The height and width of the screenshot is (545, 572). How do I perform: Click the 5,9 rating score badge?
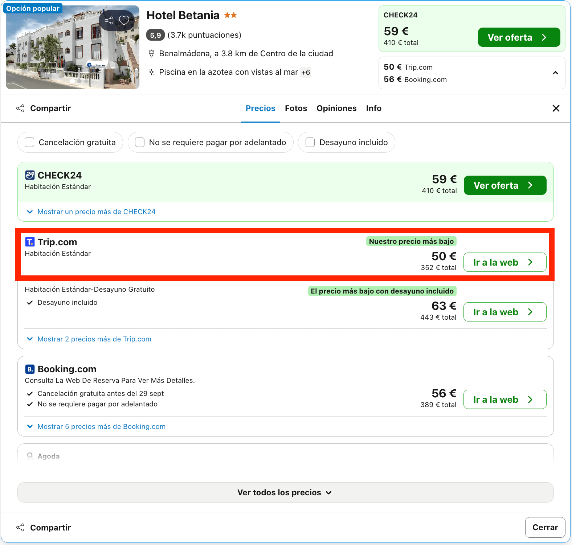click(155, 35)
